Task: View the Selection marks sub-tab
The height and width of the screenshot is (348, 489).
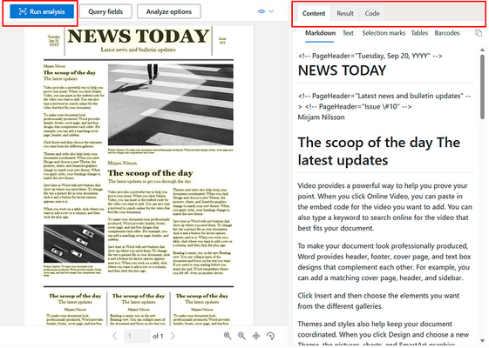Action: tap(384, 33)
